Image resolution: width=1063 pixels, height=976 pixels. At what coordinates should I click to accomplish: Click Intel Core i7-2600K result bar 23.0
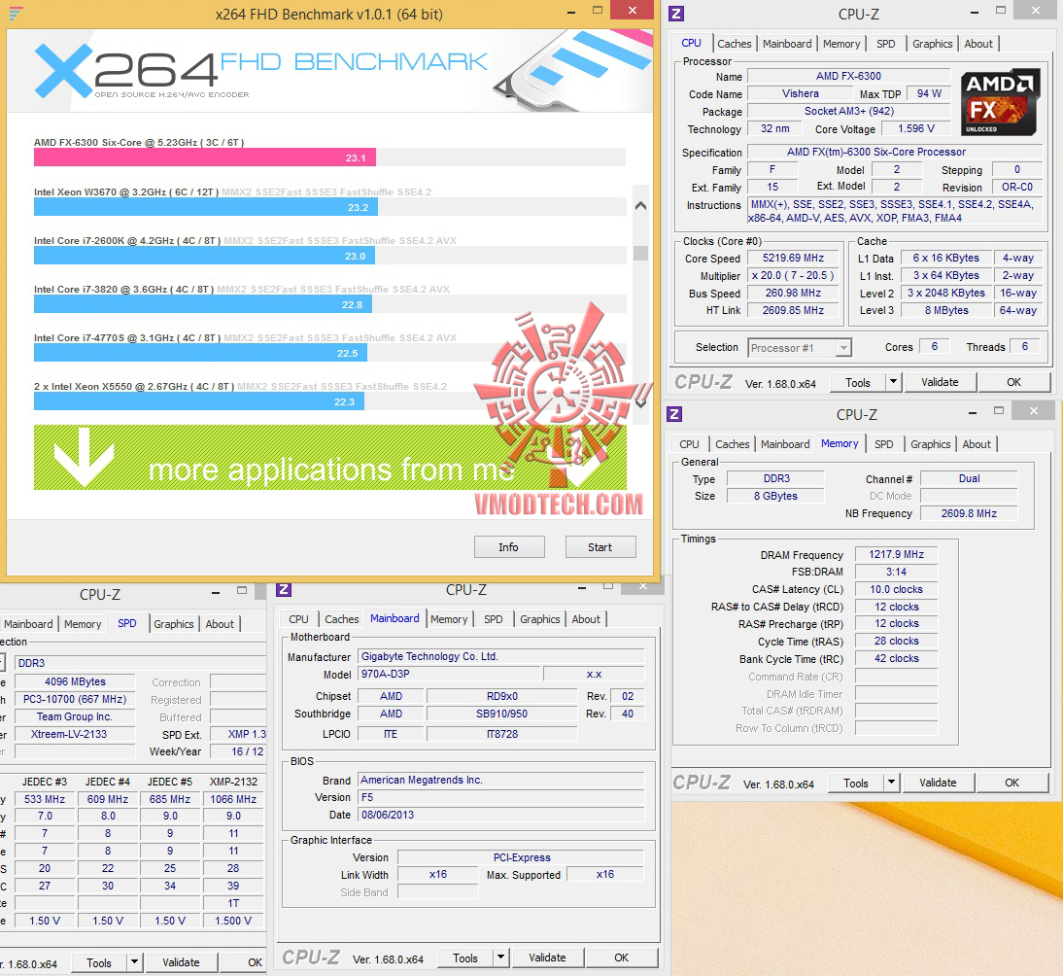204,256
